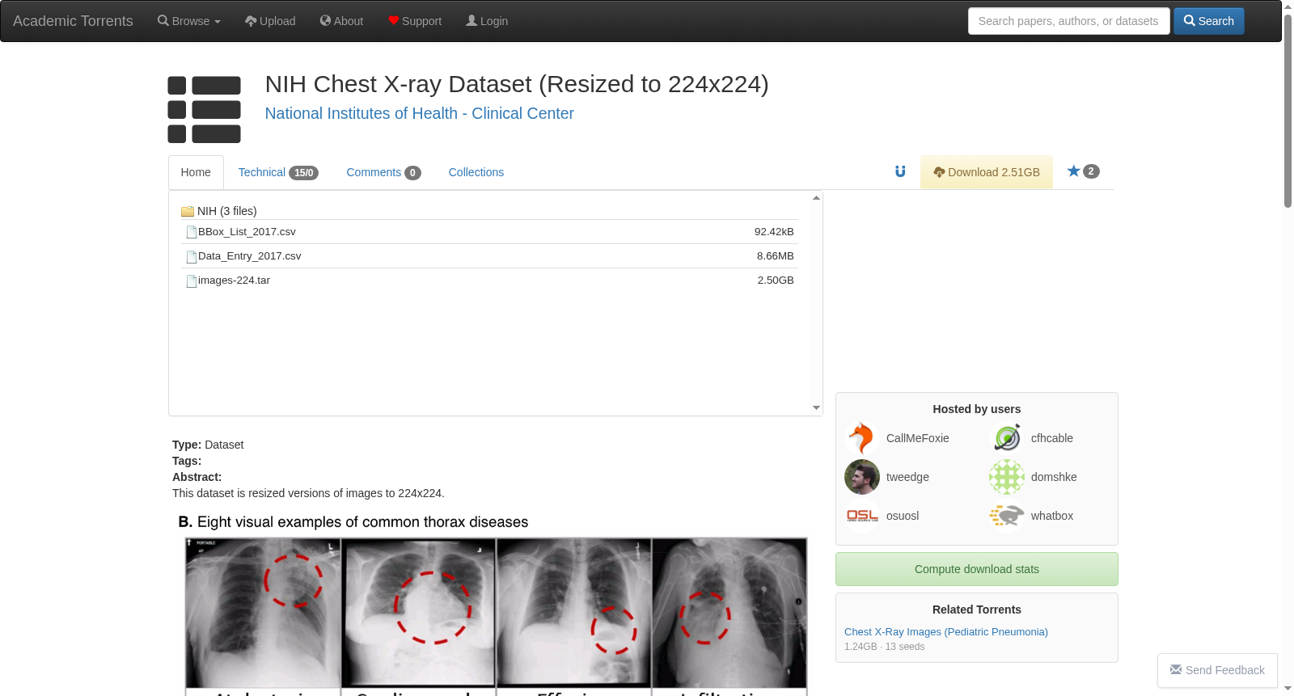This screenshot has height=696, width=1294.
Task: Click the Download 2.51GB button
Action: click(987, 172)
